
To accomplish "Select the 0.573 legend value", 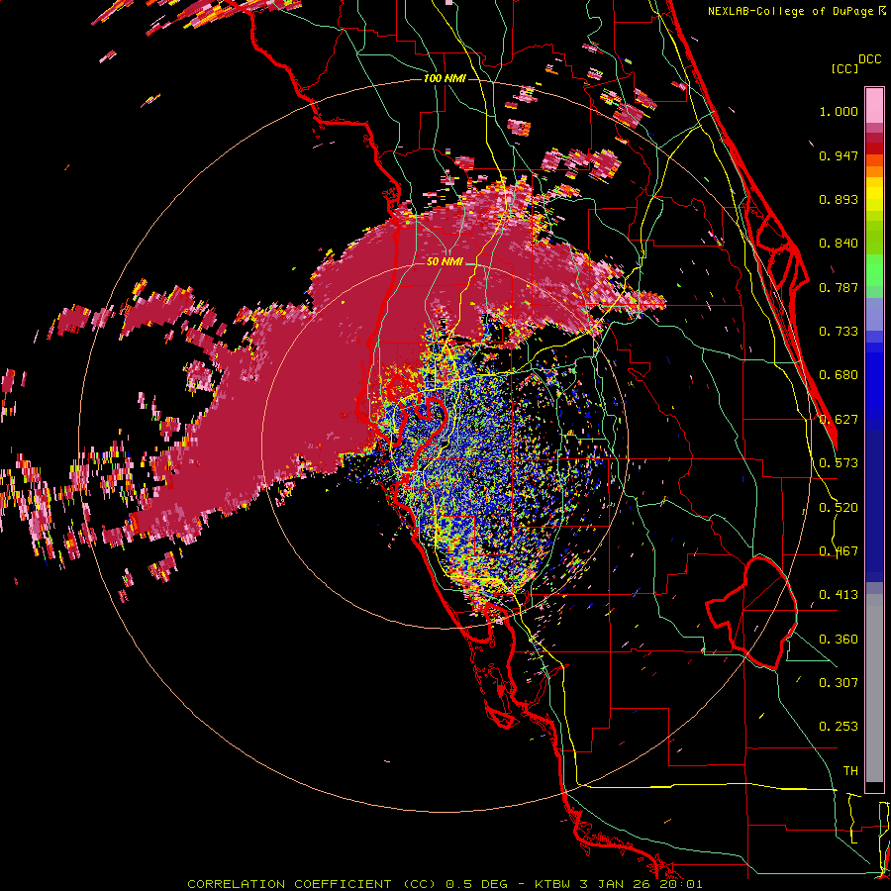I will (839, 463).
